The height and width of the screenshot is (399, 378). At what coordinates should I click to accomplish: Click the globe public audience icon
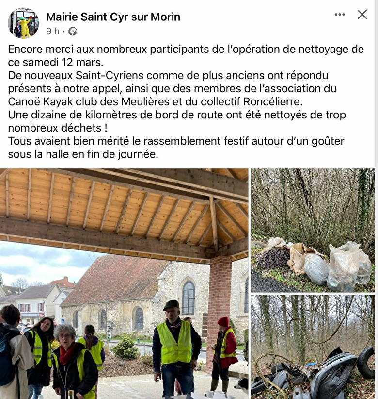[73, 32]
